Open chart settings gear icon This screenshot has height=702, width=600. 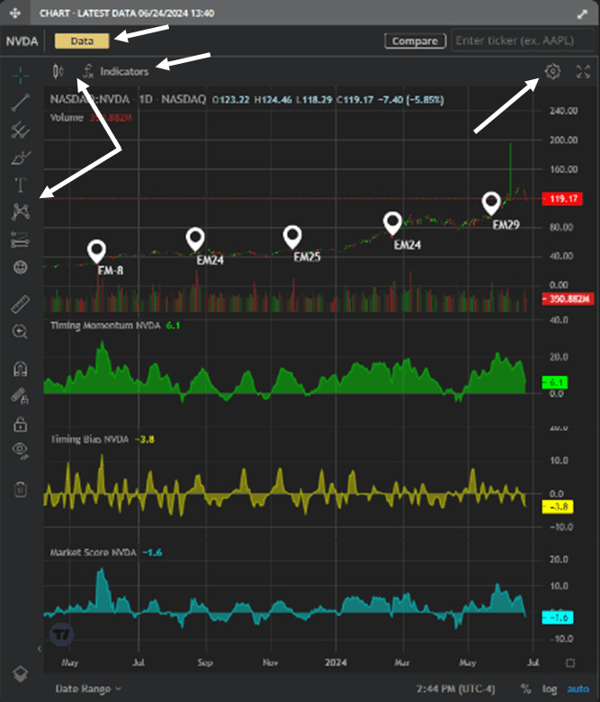pyautogui.click(x=552, y=71)
